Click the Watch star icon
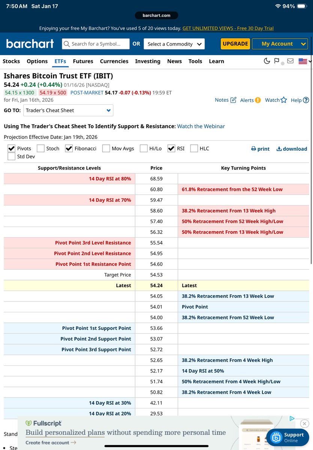The width and height of the screenshot is (313, 450). click(284, 100)
